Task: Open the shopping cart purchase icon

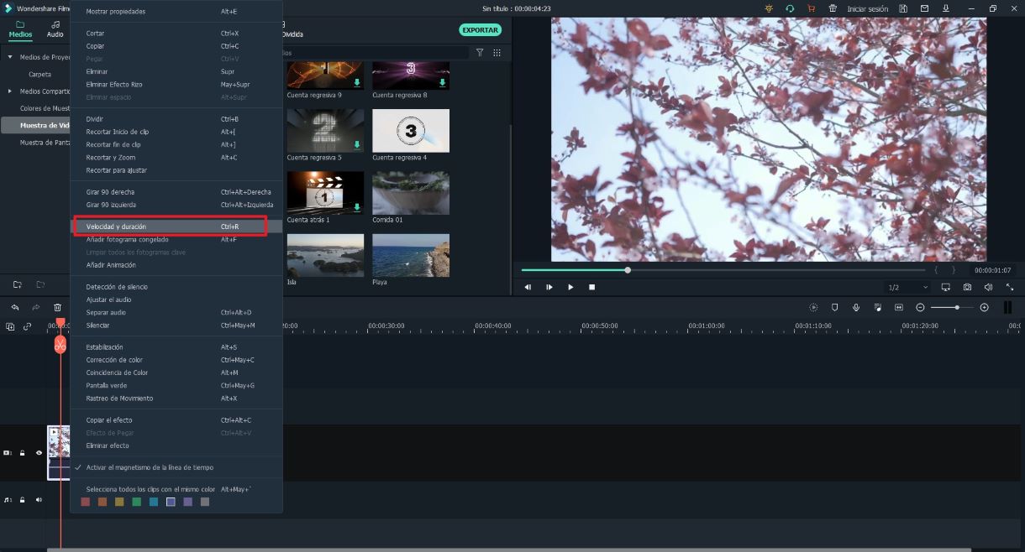Action: 811,8
